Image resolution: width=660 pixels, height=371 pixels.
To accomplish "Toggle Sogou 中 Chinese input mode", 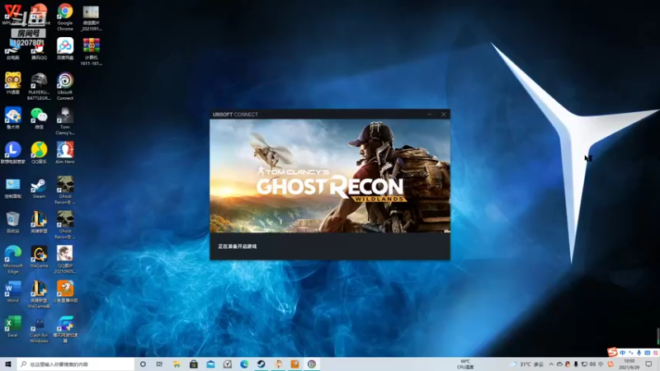I will [623, 353].
